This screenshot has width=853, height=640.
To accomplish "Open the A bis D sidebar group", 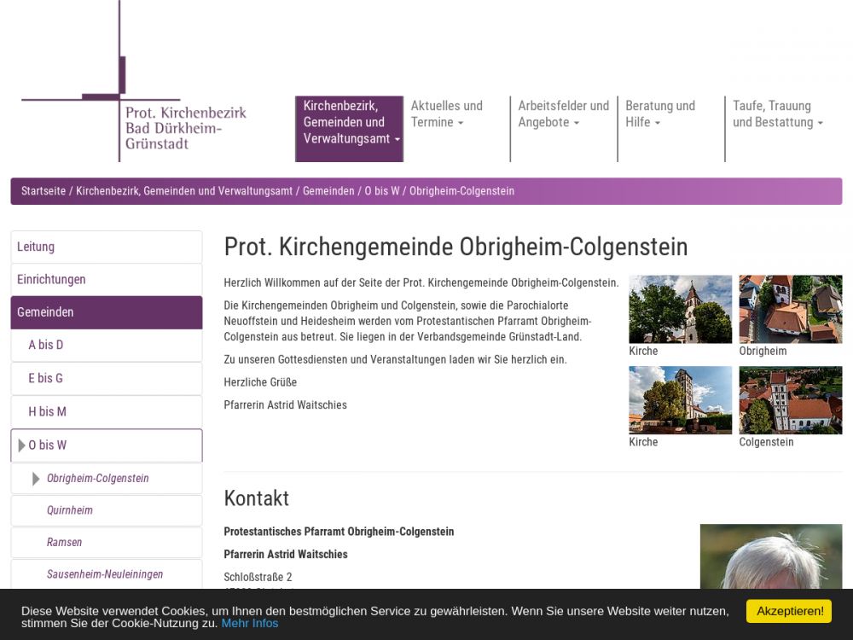I will tap(46, 345).
